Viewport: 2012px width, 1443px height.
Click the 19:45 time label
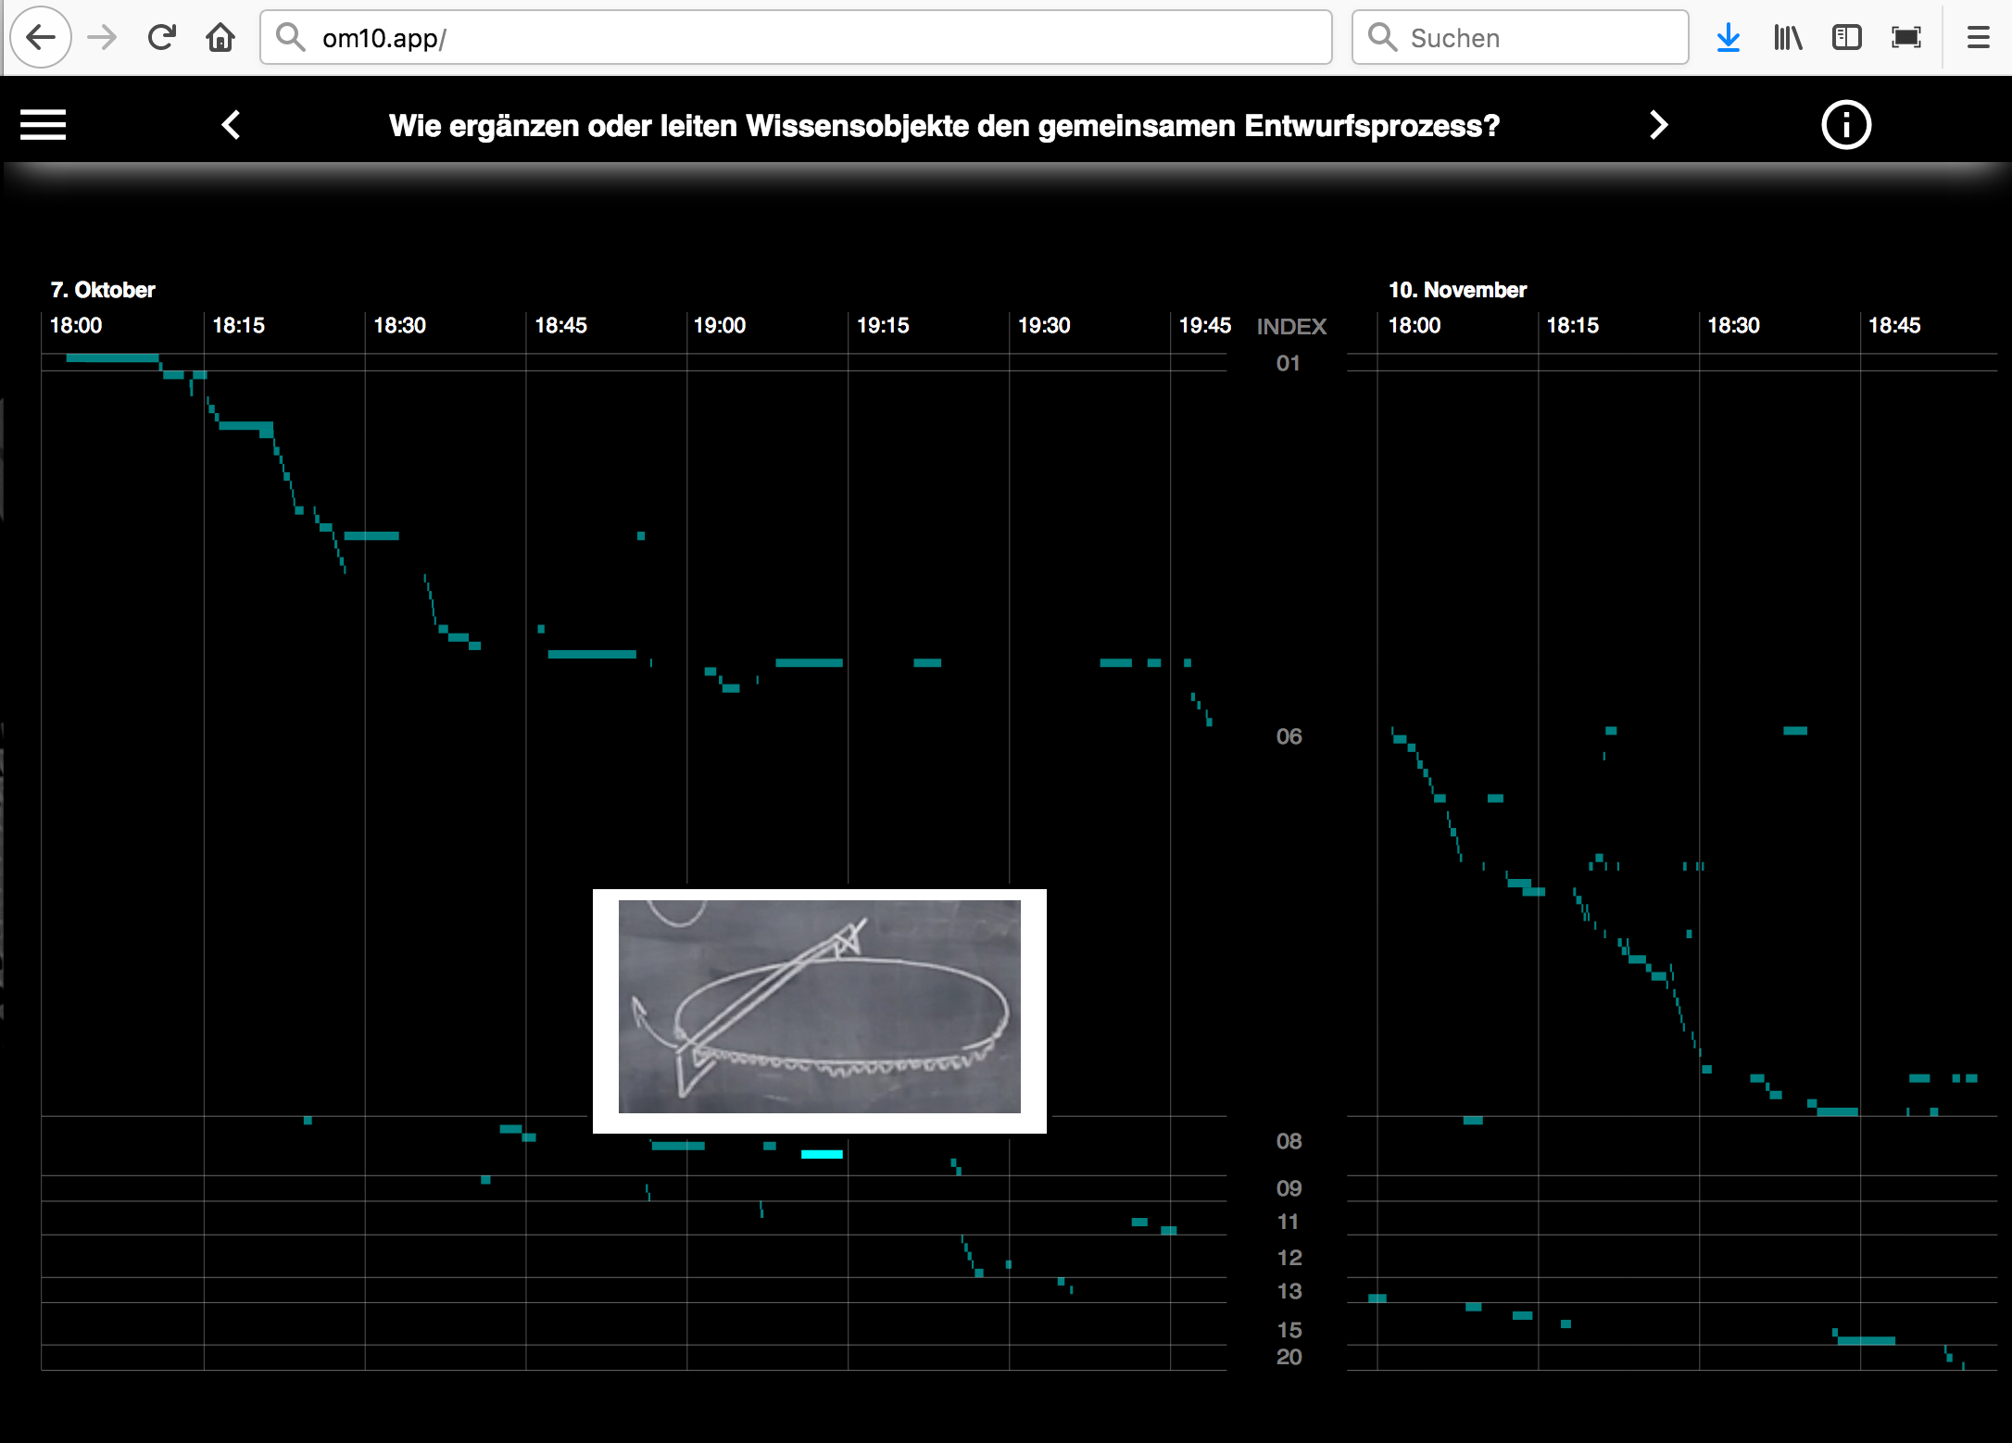1205,325
